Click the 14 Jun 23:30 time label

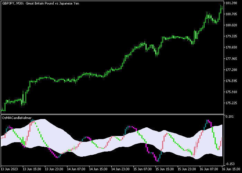120,169
